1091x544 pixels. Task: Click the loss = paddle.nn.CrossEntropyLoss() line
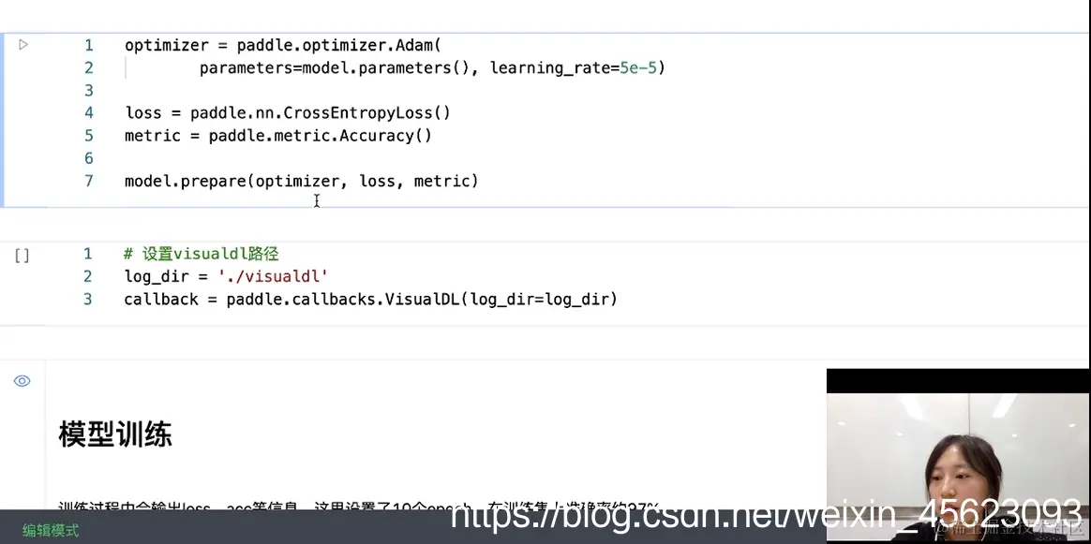[x=288, y=112]
